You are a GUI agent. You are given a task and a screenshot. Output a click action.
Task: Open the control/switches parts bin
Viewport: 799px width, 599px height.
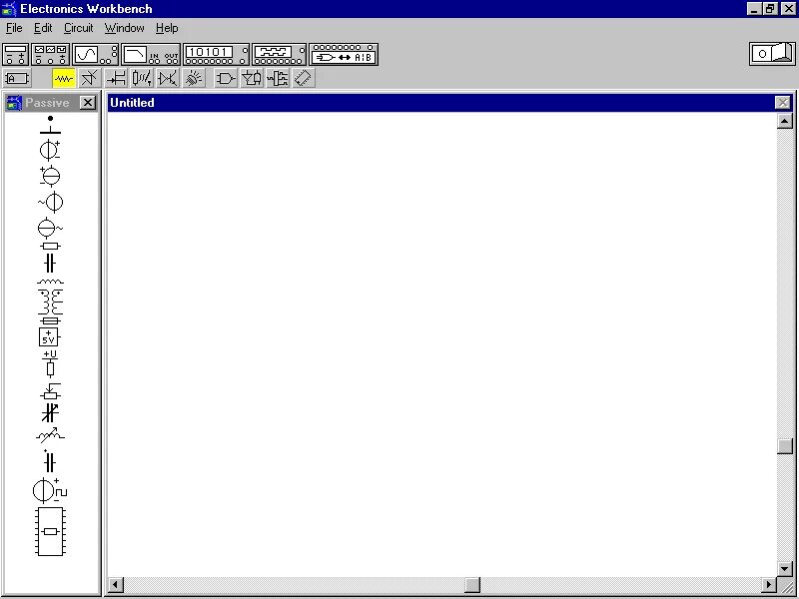(x=142, y=79)
